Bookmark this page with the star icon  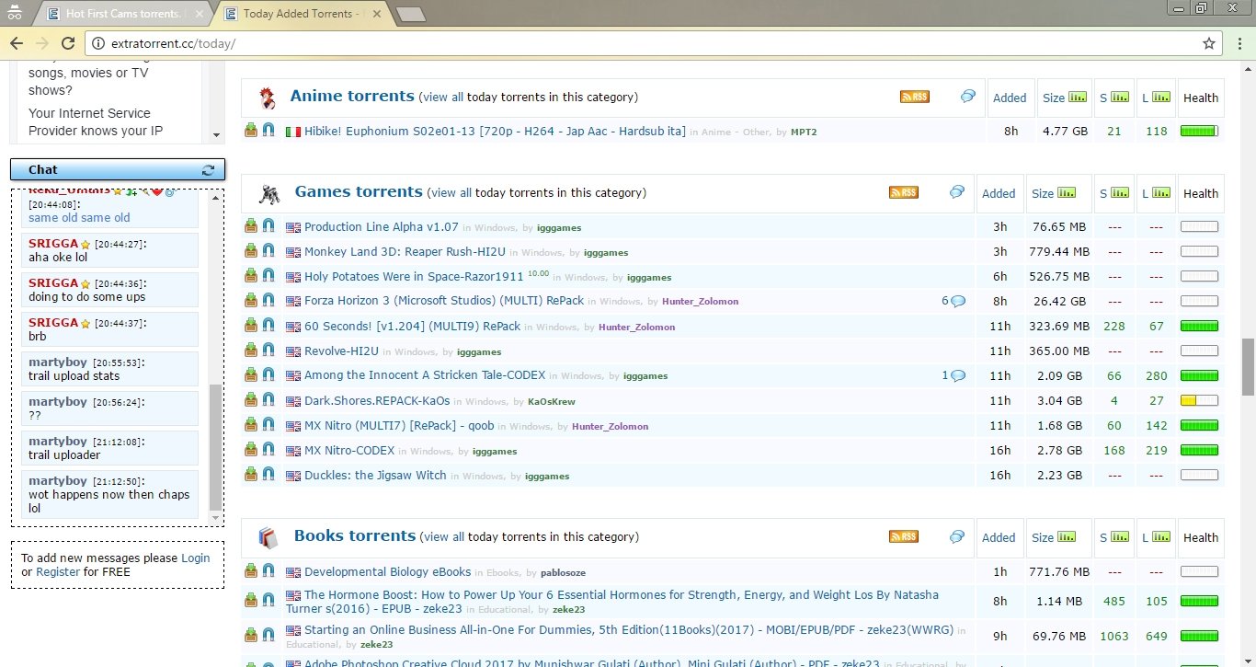point(1209,43)
